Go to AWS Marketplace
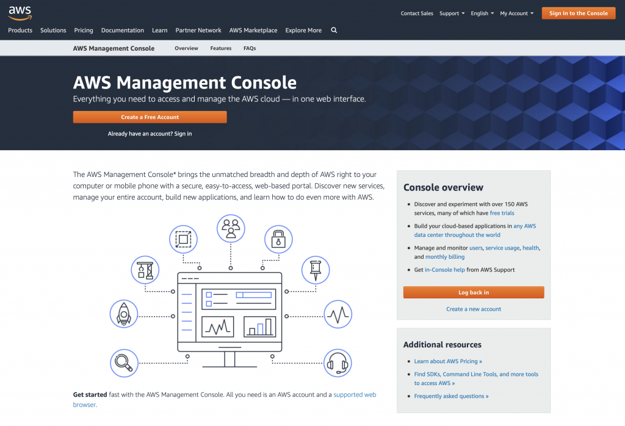Viewport: 625px width, 426px height. tap(253, 31)
